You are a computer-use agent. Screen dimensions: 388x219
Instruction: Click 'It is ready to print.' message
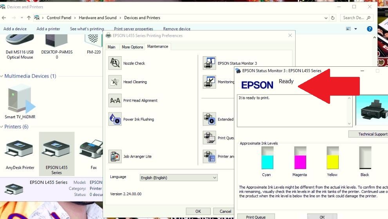[x=254, y=98]
